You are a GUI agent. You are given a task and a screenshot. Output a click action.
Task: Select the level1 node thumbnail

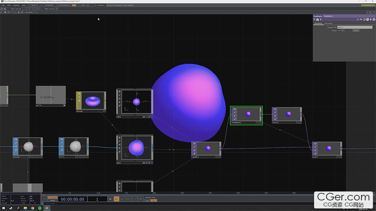tap(288, 114)
